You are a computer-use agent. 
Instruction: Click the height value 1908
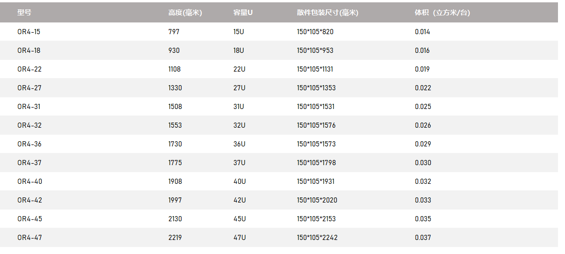point(175,181)
